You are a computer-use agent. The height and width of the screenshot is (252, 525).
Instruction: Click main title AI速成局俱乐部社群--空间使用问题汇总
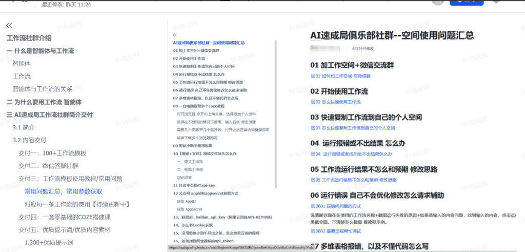(392, 35)
